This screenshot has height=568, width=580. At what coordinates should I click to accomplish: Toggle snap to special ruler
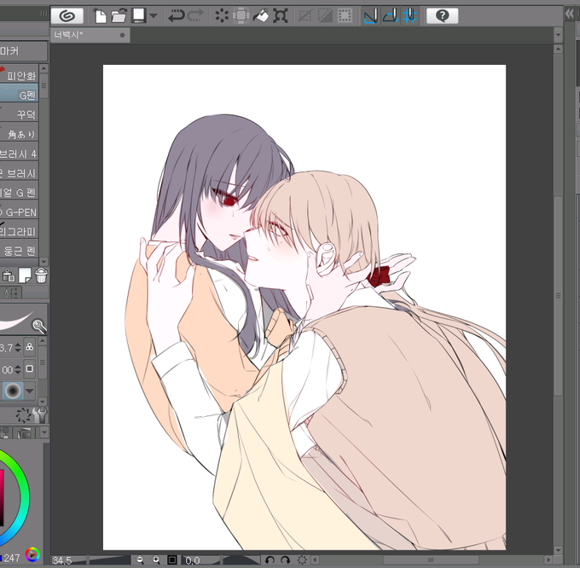pyautogui.click(x=391, y=16)
